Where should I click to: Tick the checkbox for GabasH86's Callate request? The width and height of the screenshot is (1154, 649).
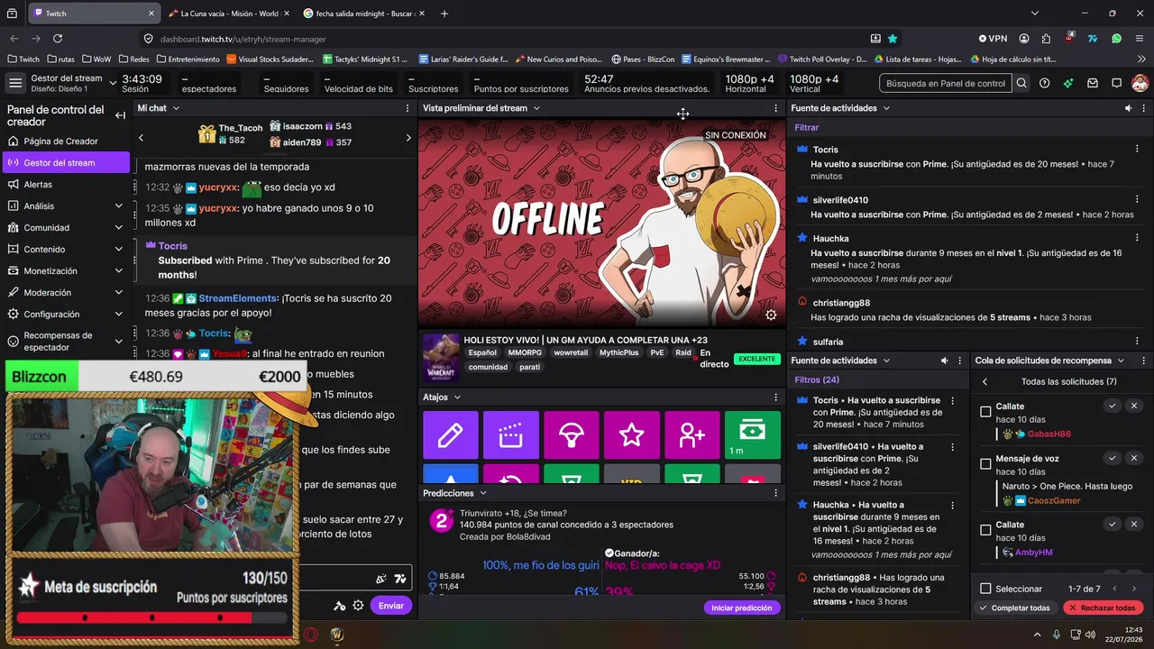coord(985,412)
